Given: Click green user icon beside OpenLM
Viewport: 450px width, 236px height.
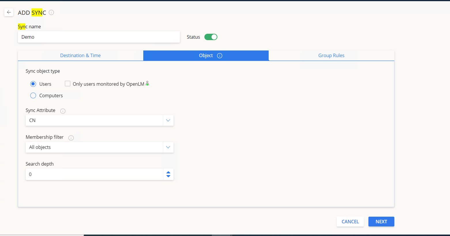Looking at the screenshot, I should click(147, 84).
